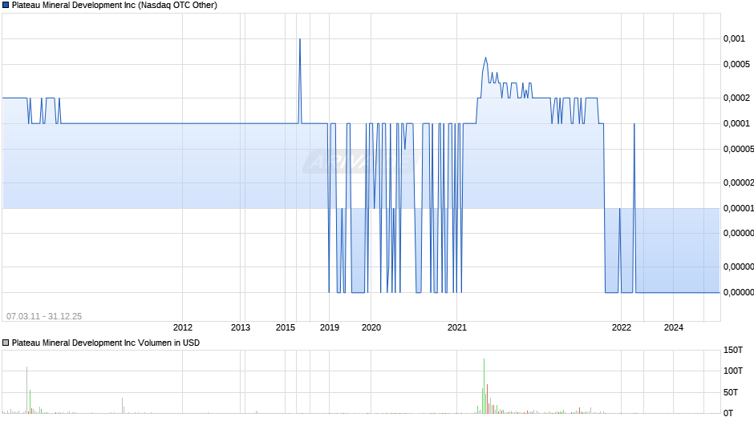Click the date range 07.03.11 - 31.12.25
This screenshot has width=754, height=421.
44,316
